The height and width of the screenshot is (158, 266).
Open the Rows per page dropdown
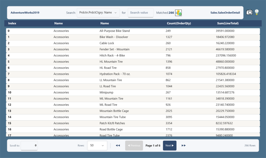(x=97, y=146)
